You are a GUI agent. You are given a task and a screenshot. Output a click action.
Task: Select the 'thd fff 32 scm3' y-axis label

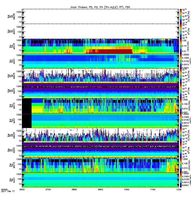tap(11, 91)
